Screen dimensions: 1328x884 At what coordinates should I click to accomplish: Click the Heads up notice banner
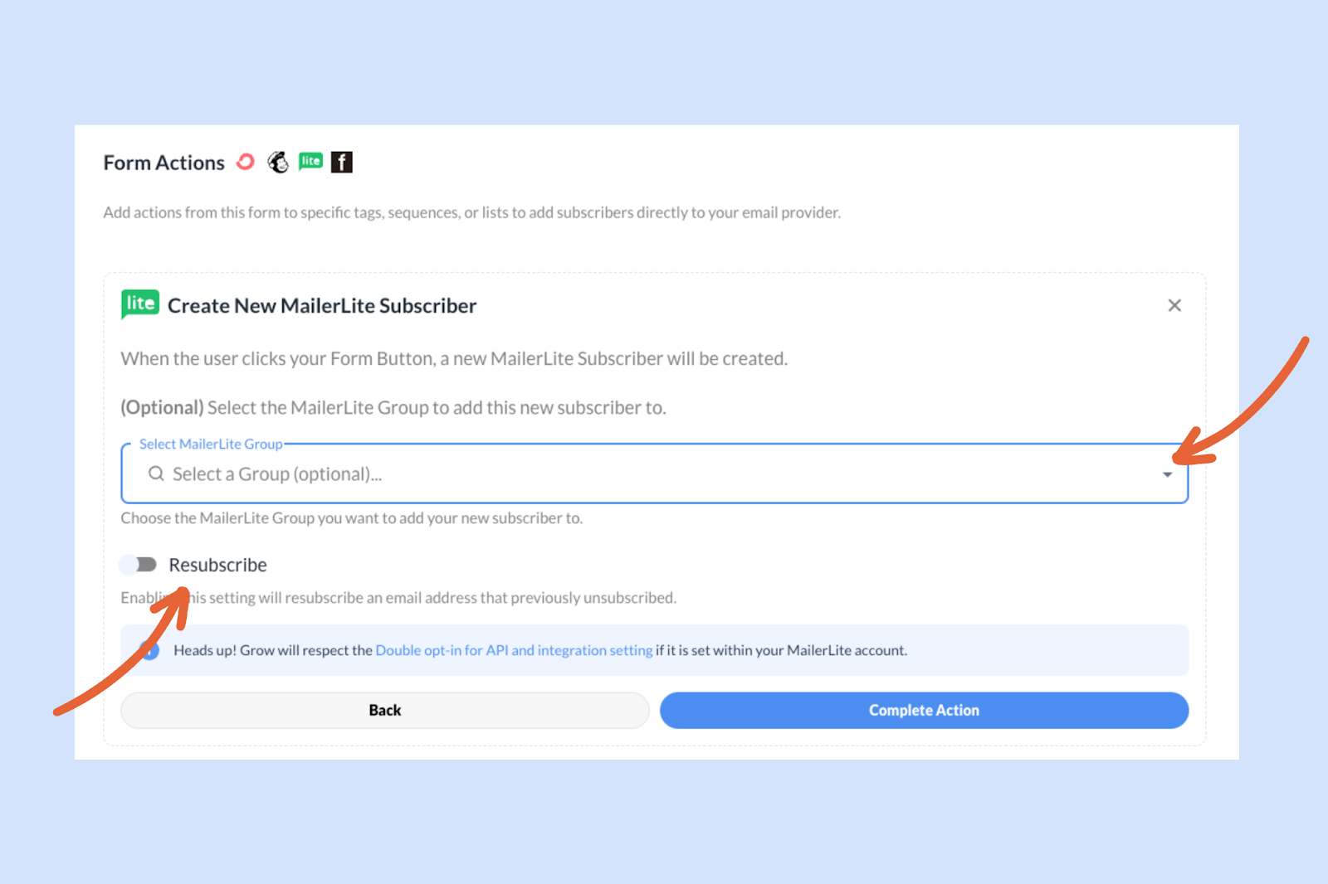click(x=654, y=650)
